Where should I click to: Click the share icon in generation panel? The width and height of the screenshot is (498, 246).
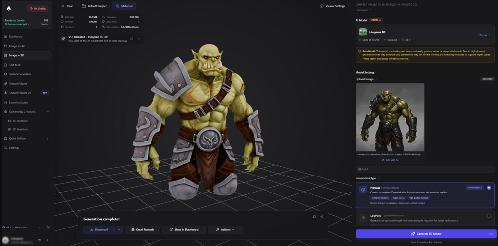322,217
